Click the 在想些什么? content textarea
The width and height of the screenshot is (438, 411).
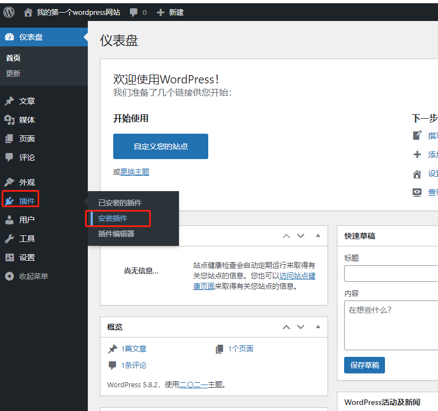pyautogui.click(x=391, y=325)
